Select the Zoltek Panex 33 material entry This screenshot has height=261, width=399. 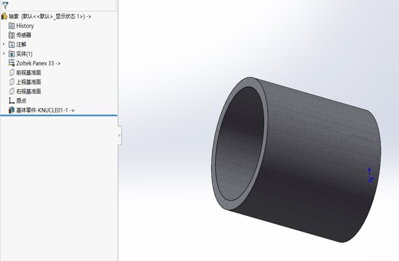tap(38, 63)
